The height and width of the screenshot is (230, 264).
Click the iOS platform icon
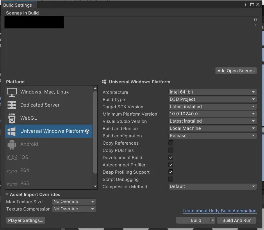(12, 157)
